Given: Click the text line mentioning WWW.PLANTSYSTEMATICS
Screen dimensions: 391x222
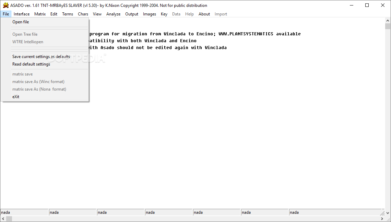Looking at the screenshot, I should (194, 34).
